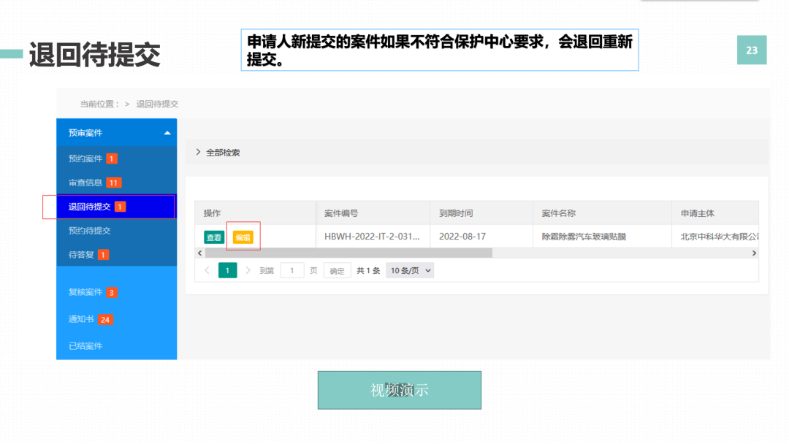Viewport: 789px width, 444px height.
Task: Open 通知书 sidebar item
Action: click(81, 319)
